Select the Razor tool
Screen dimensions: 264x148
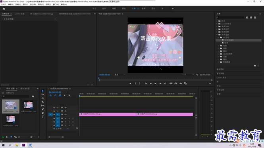coord(43,102)
